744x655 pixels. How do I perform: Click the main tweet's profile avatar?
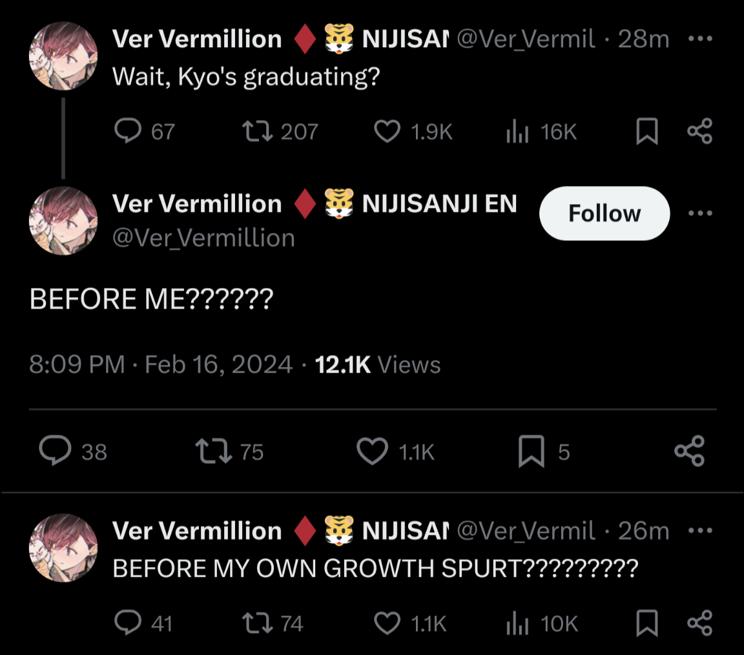[x=63, y=221]
